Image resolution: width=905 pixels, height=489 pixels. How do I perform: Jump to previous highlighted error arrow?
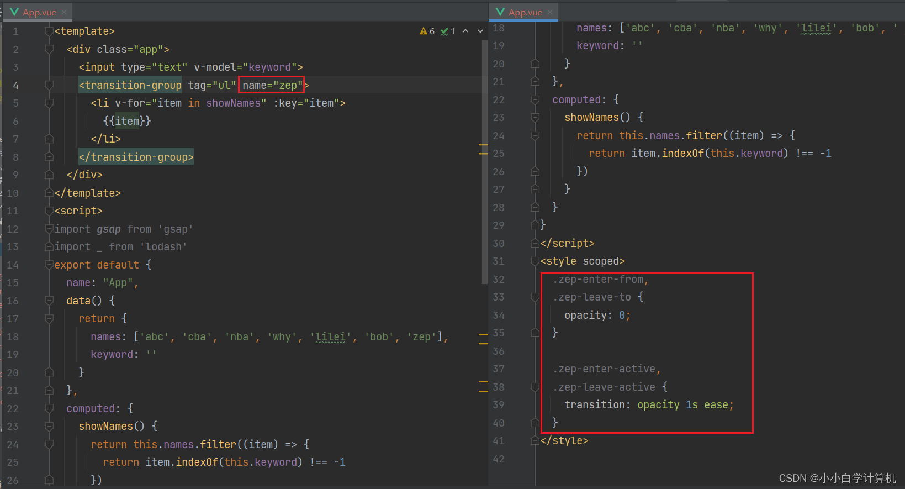click(x=465, y=31)
